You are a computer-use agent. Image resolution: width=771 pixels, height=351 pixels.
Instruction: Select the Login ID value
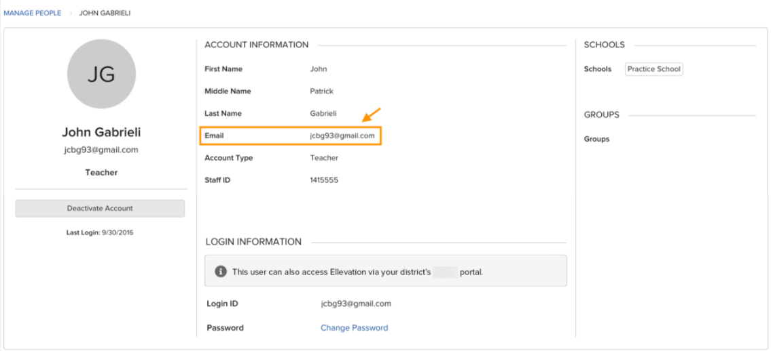pos(356,304)
